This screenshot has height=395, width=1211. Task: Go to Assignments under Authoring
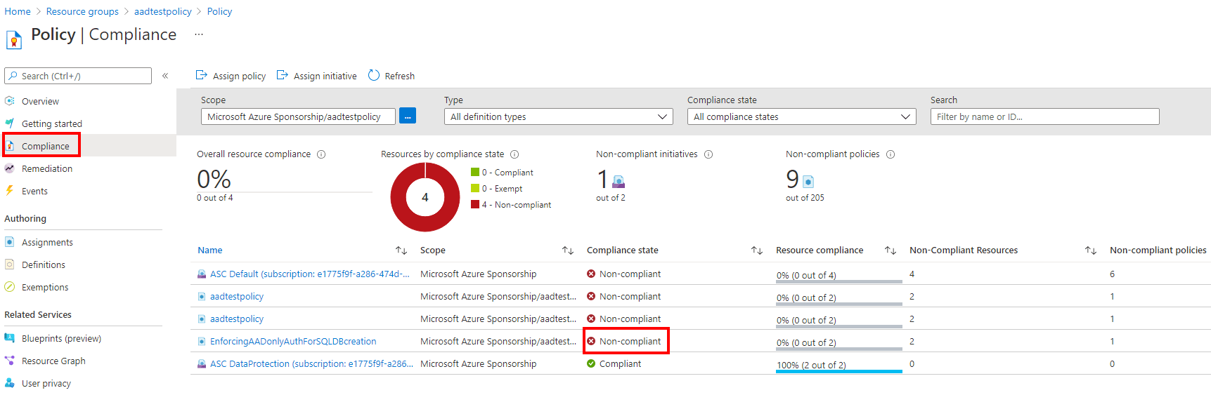click(x=47, y=243)
